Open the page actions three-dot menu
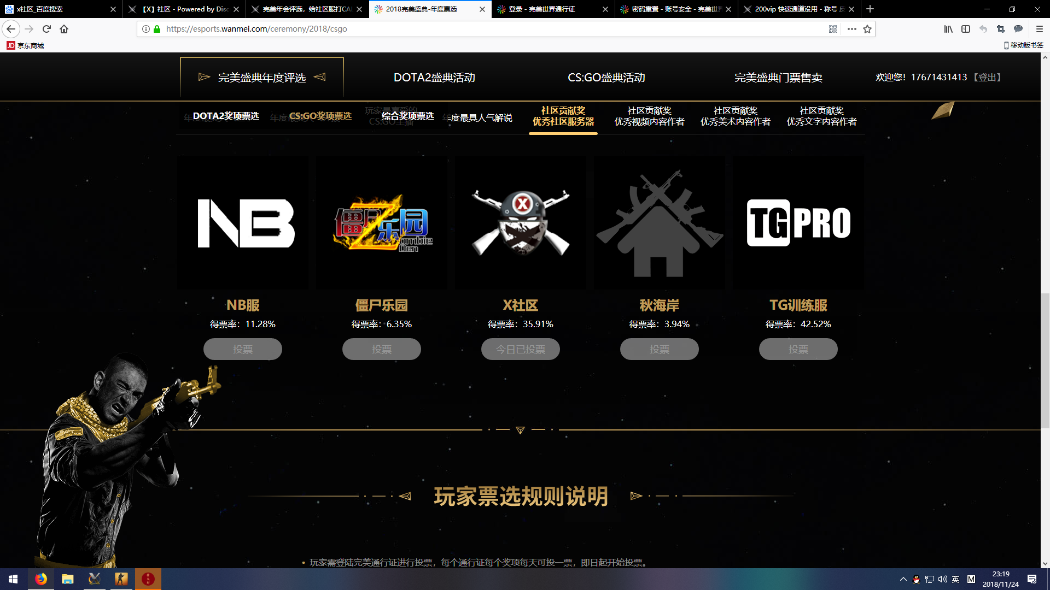The height and width of the screenshot is (590, 1050). [851, 29]
